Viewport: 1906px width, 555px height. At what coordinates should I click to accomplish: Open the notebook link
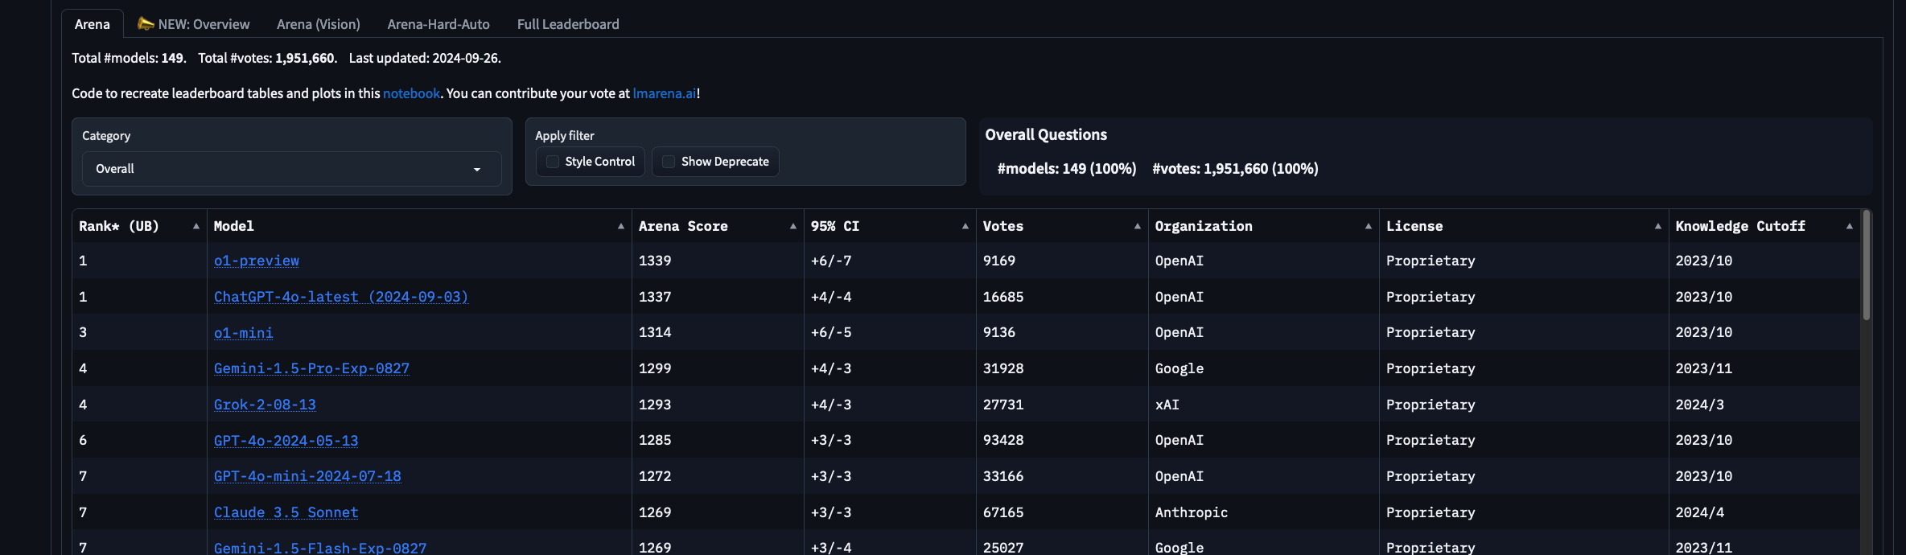point(411,93)
